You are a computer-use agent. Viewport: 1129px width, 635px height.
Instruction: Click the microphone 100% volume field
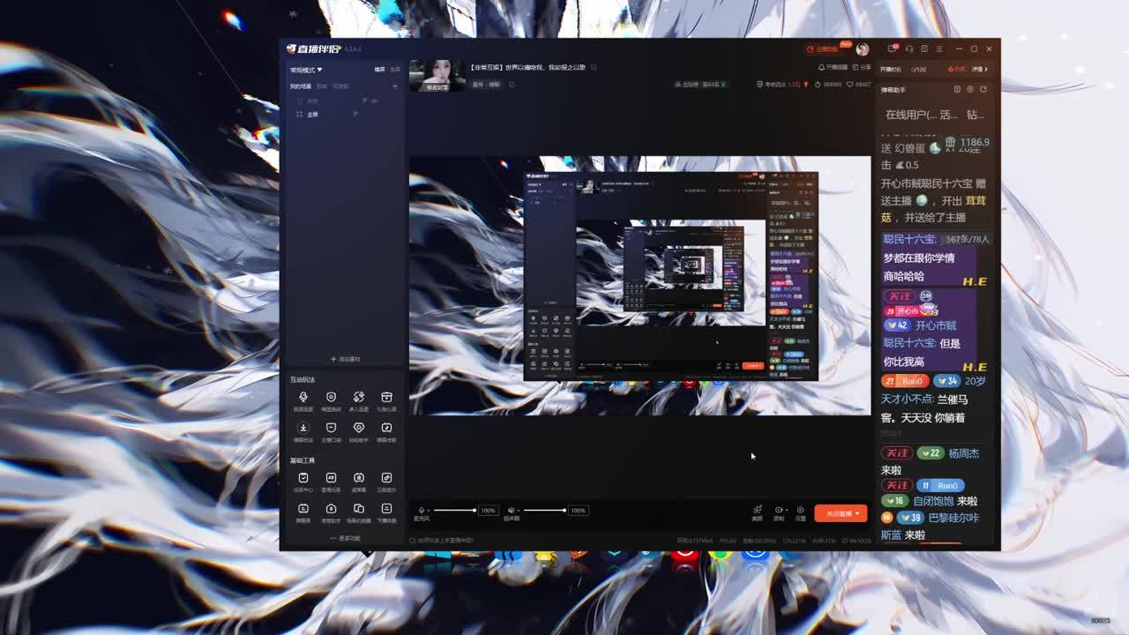pos(488,510)
